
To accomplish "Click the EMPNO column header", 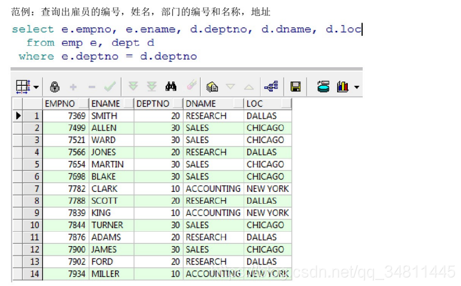I will (66, 104).
